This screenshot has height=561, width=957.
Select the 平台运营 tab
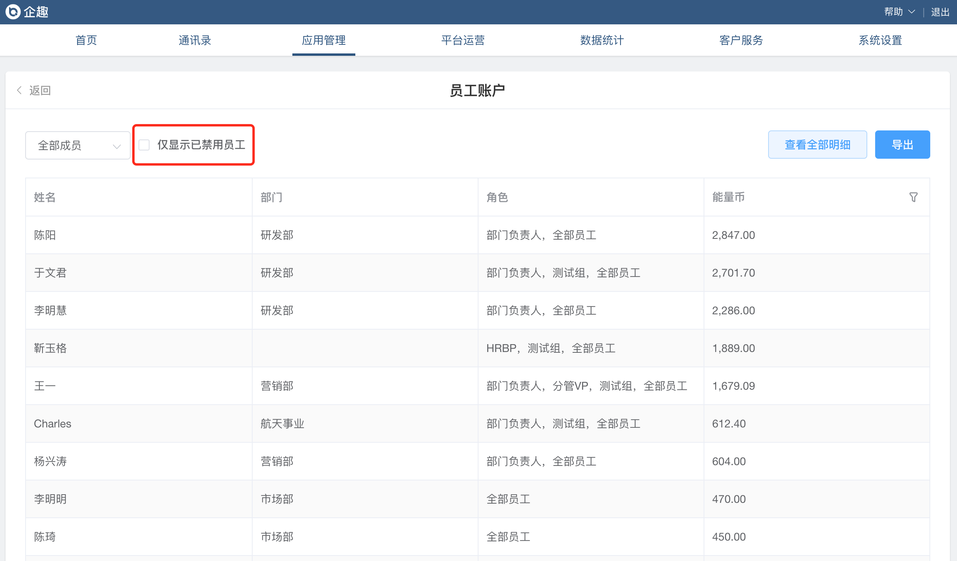[463, 40]
